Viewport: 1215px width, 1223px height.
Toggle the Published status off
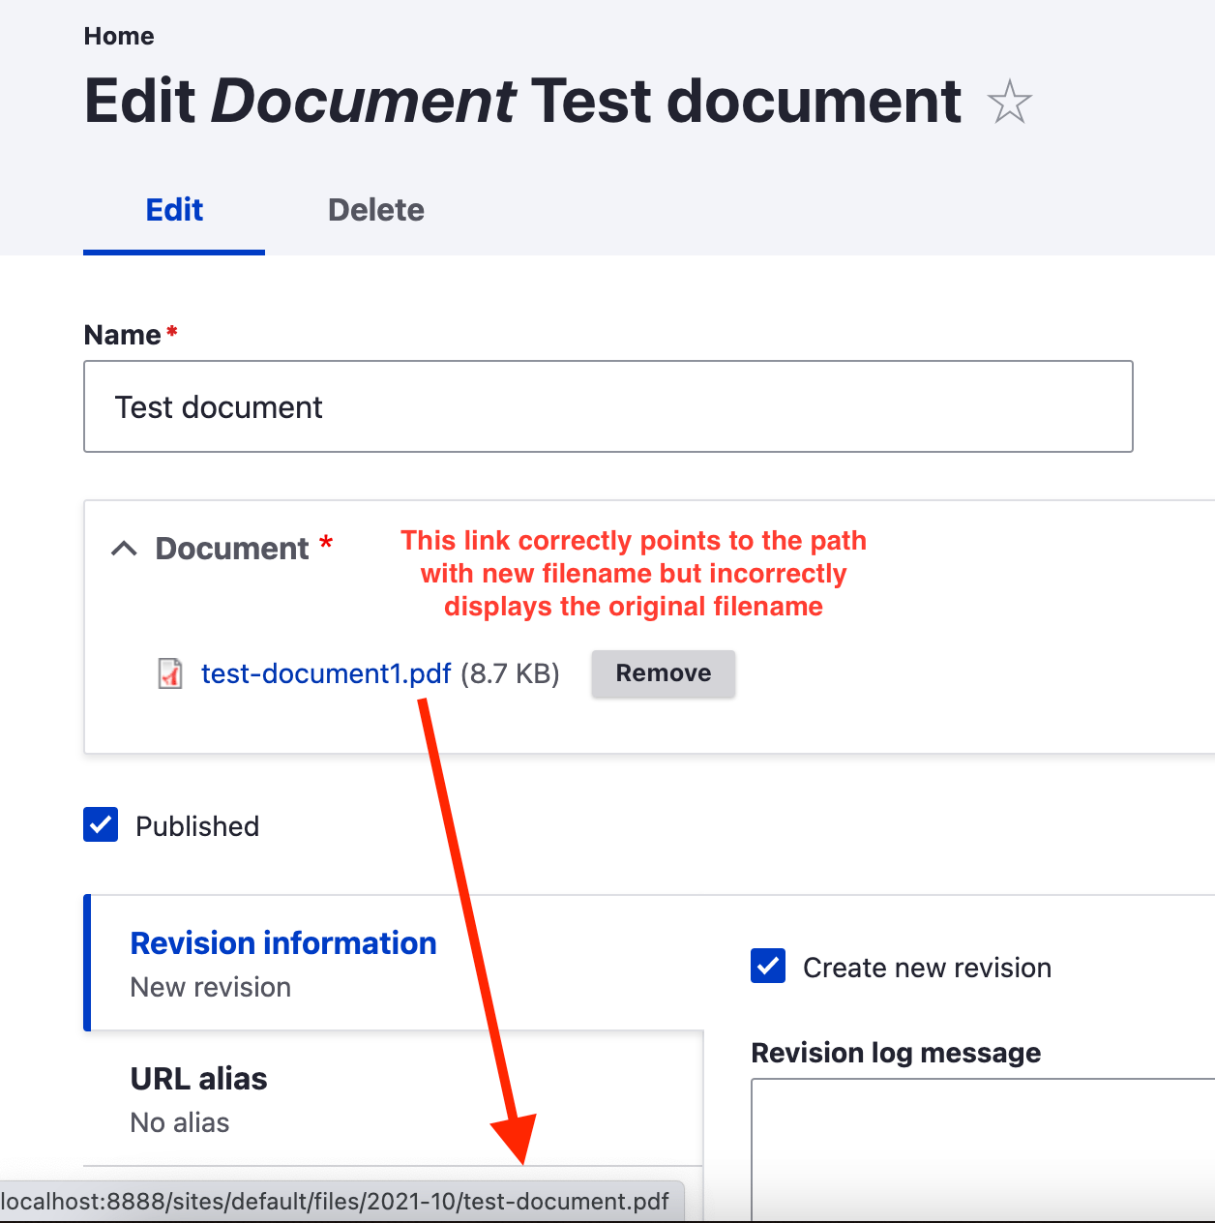click(101, 824)
